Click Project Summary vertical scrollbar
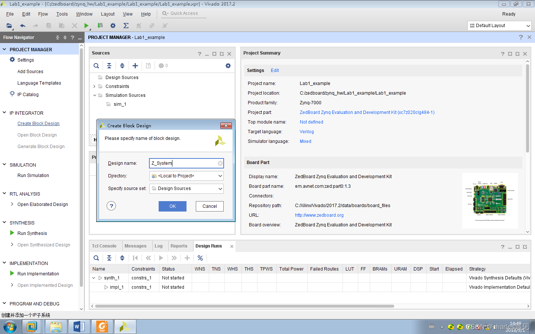This screenshot has height=334, width=535. click(528, 108)
